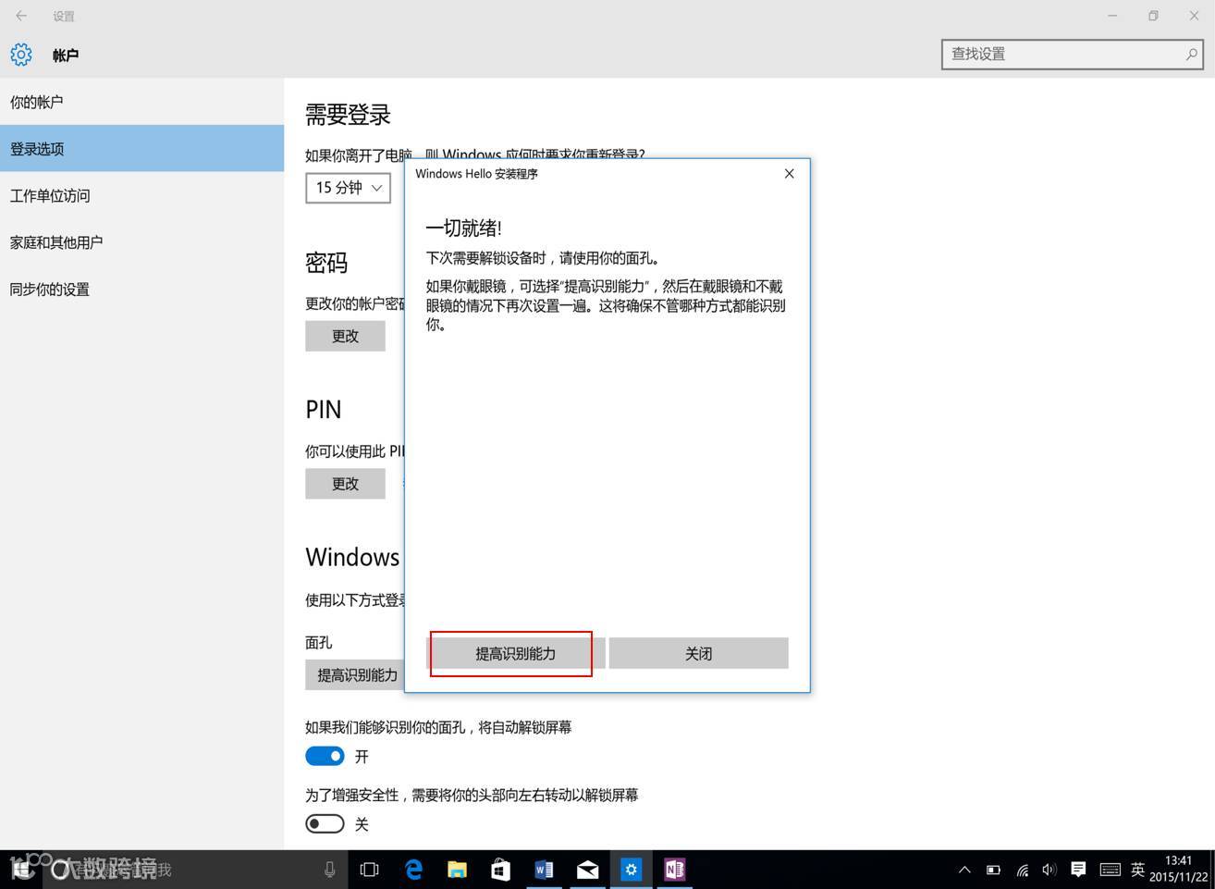Open the volume control in the tray

tap(1049, 870)
